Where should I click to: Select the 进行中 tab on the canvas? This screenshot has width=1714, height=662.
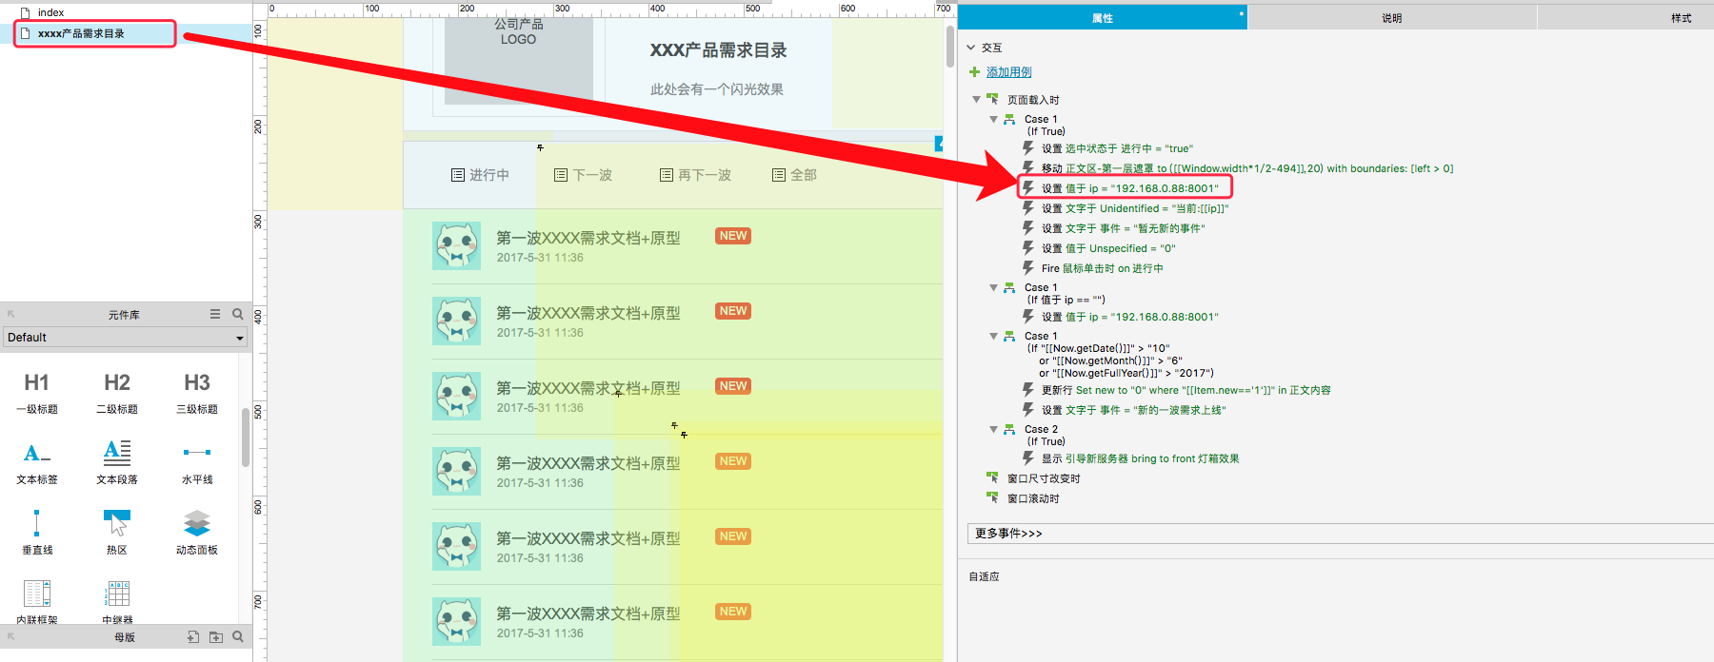tap(480, 175)
